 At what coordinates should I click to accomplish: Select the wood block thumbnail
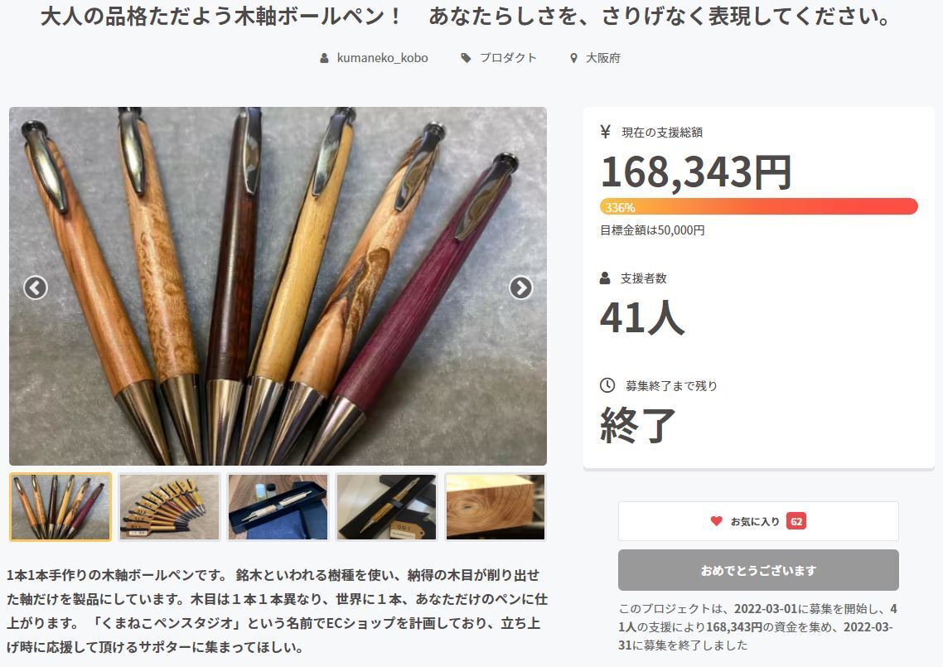click(x=495, y=506)
